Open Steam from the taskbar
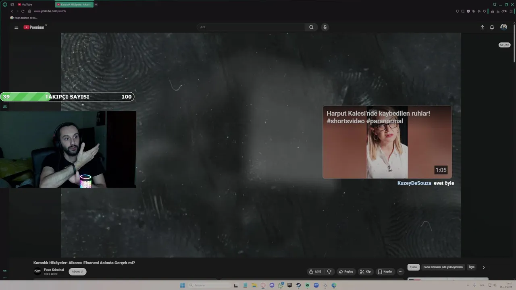 (298, 285)
